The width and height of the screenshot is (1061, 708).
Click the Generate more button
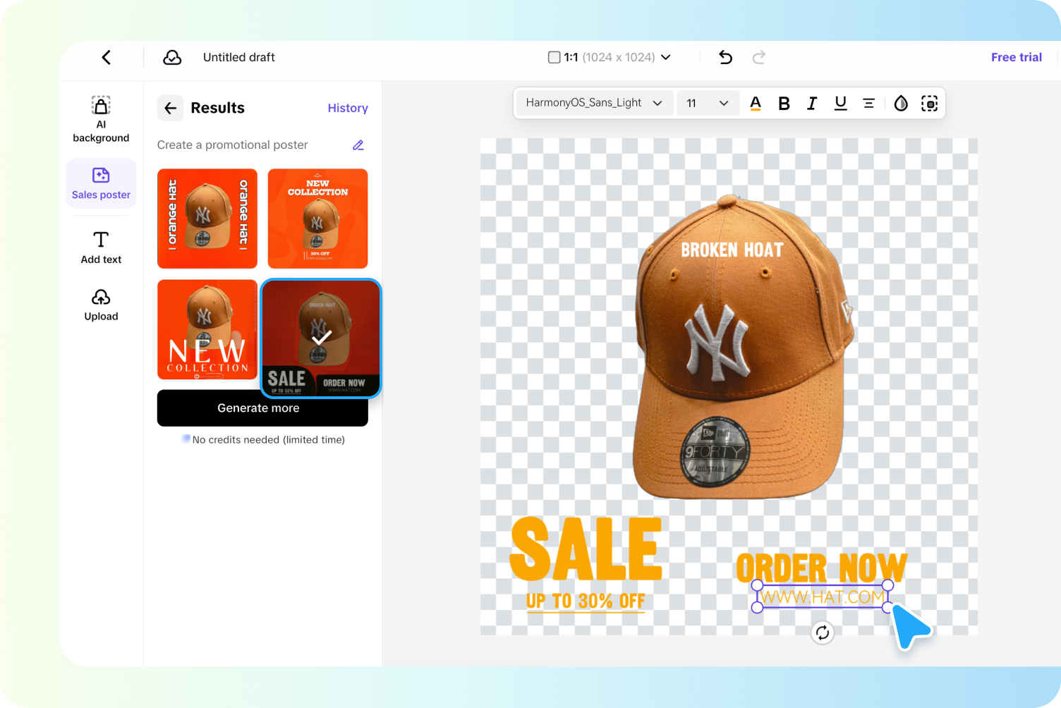(262, 408)
